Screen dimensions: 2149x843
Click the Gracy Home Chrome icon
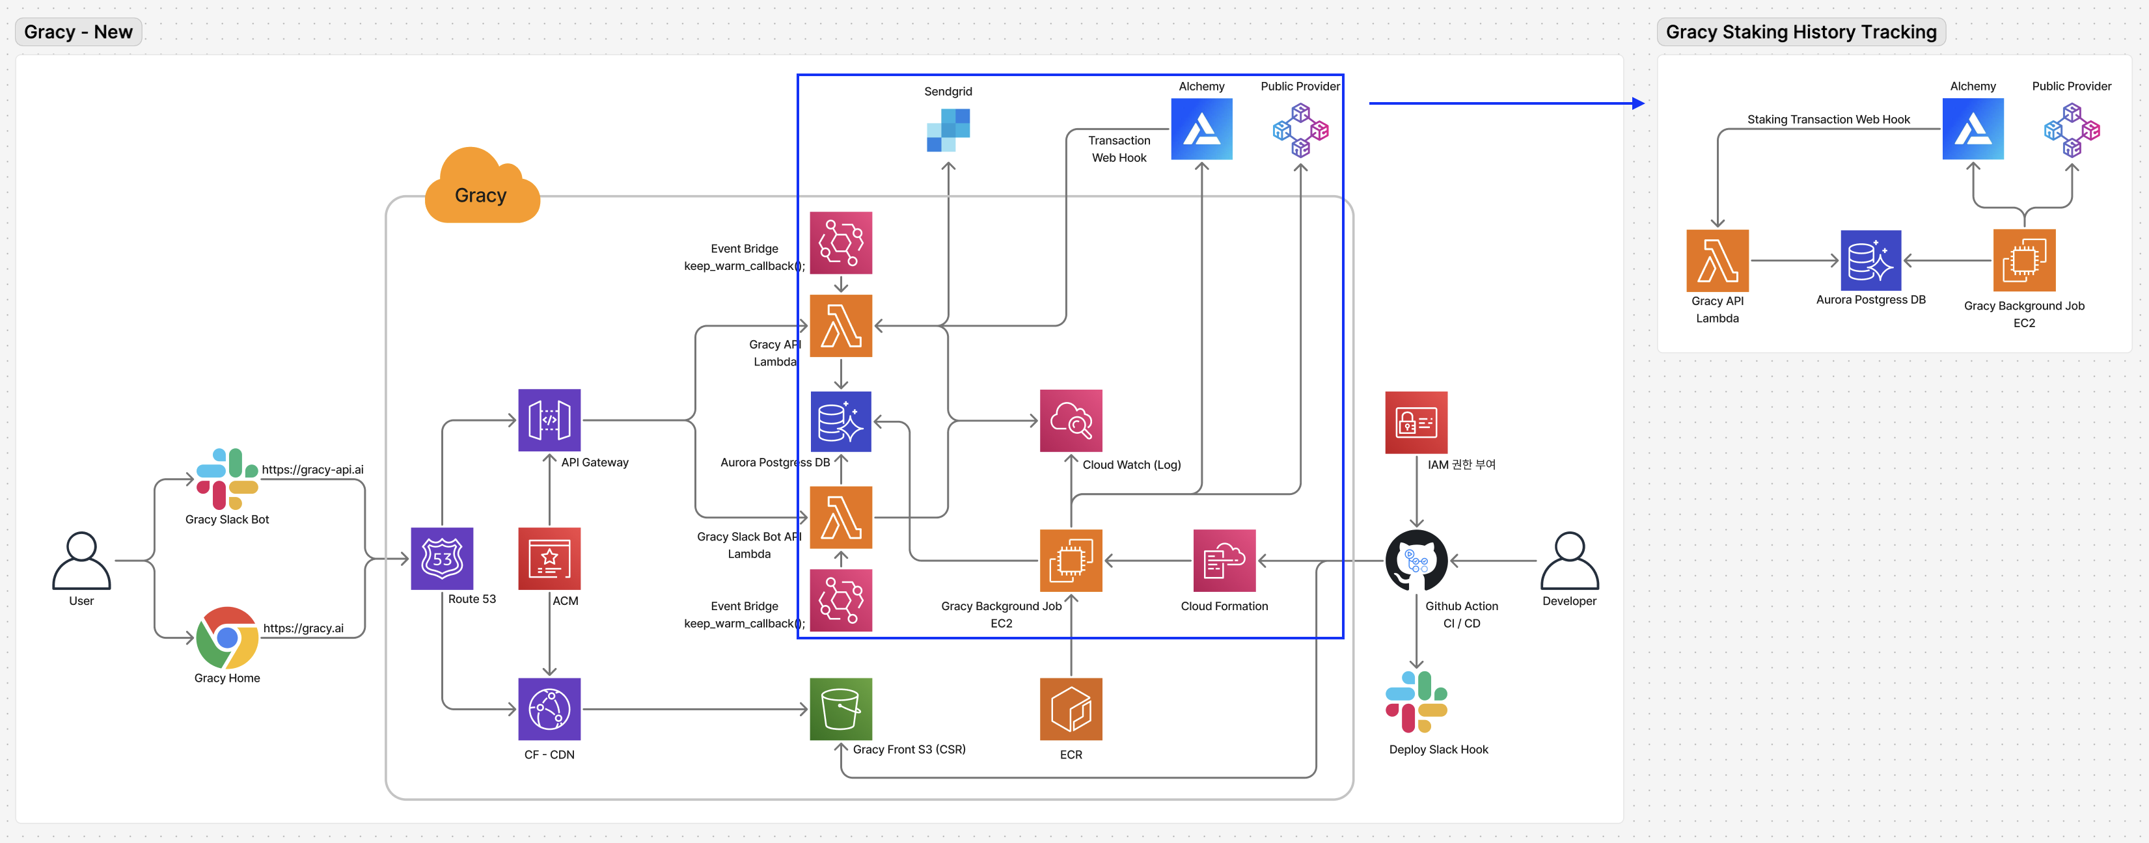(227, 637)
